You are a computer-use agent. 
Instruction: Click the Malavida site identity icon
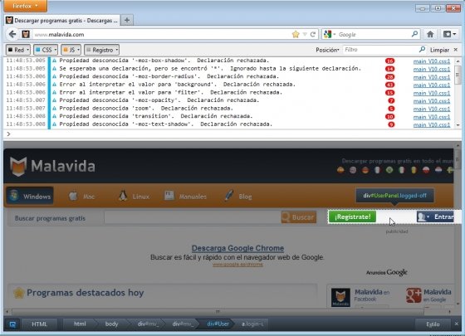tap(26, 34)
